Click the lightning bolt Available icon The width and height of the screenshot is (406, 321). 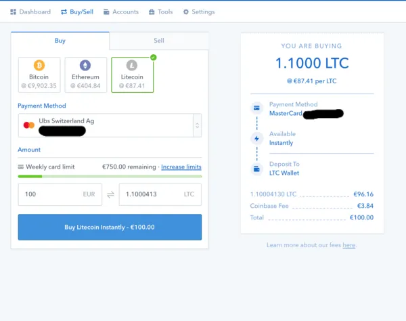[256, 139]
